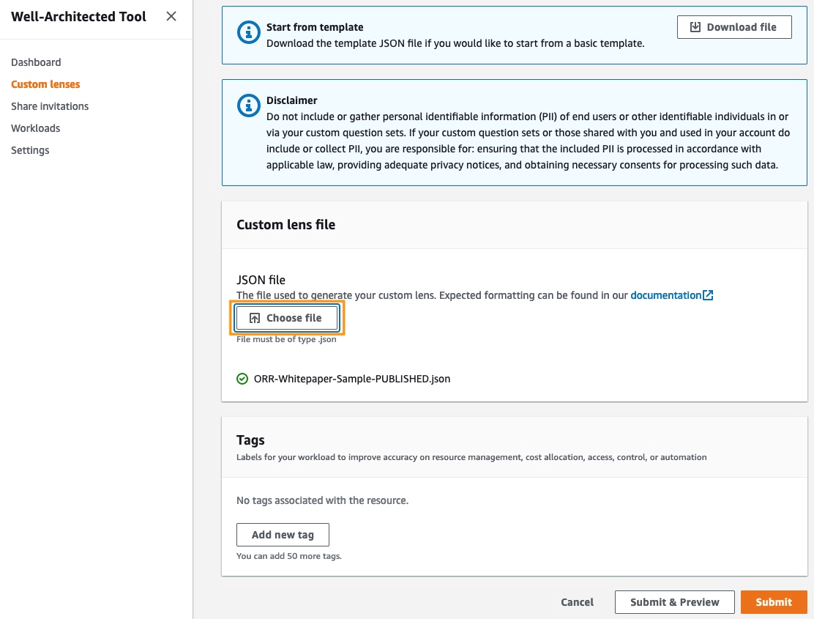Click Download file for the template JSON
Viewport: 814px width, 619px height.
coord(734,26)
